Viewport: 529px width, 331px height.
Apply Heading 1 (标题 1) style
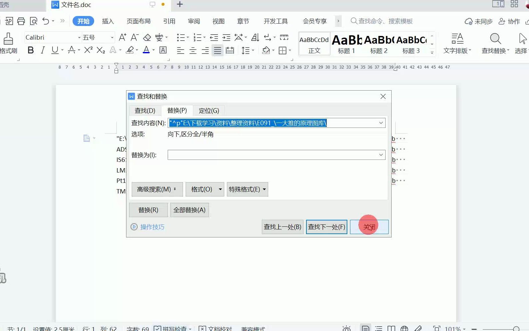346,44
